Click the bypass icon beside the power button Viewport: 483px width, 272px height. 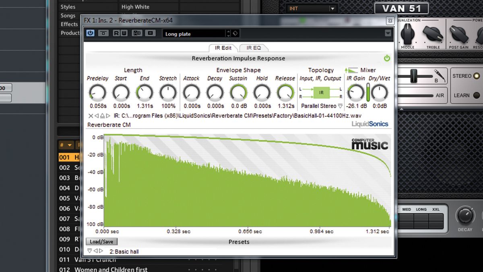pos(103,33)
